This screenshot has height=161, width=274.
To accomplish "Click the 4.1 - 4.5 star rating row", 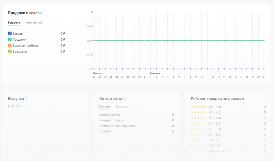I will 228,112.
